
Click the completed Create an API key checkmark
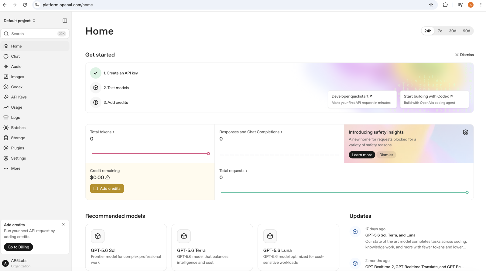pos(96,73)
